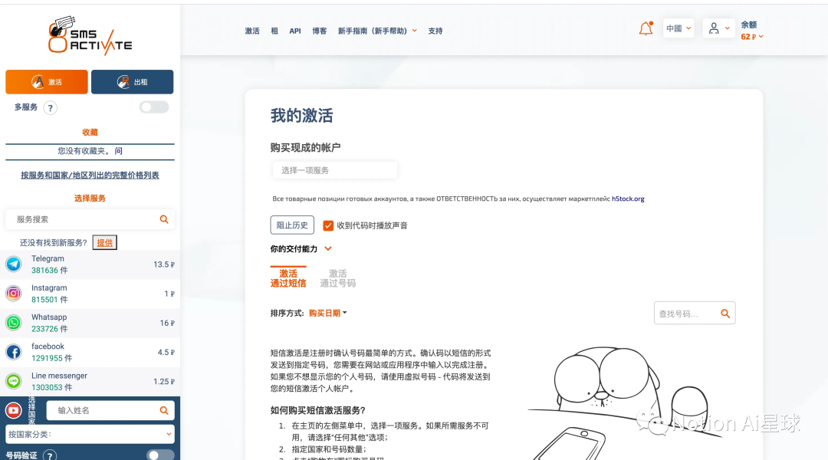Click the search icon in 输入姓名 field
This screenshot has width=828, height=460.
click(164, 410)
